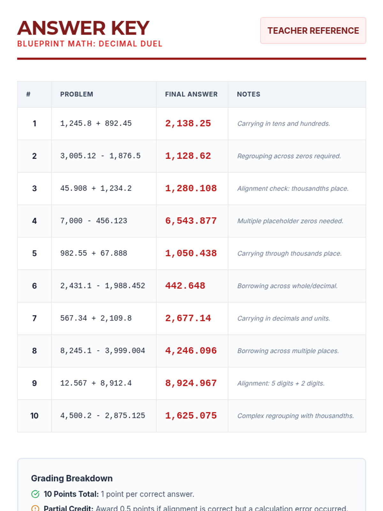Click the Answer Key title

coord(83,28)
